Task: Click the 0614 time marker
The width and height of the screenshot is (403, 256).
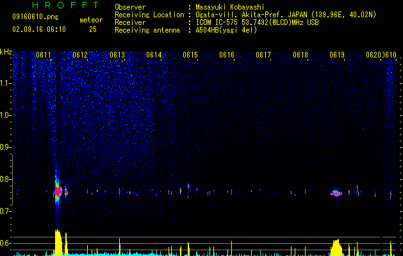Action: pos(154,55)
